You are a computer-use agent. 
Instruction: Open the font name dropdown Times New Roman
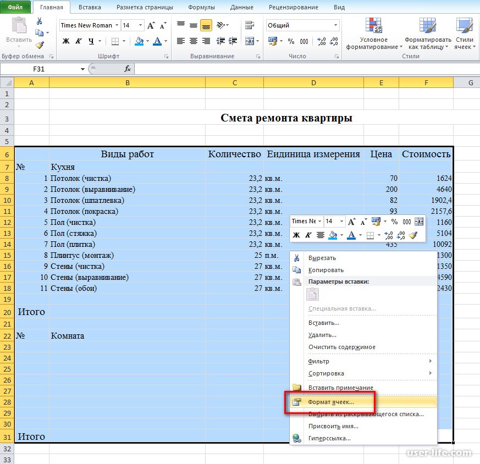tap(117, 25)
